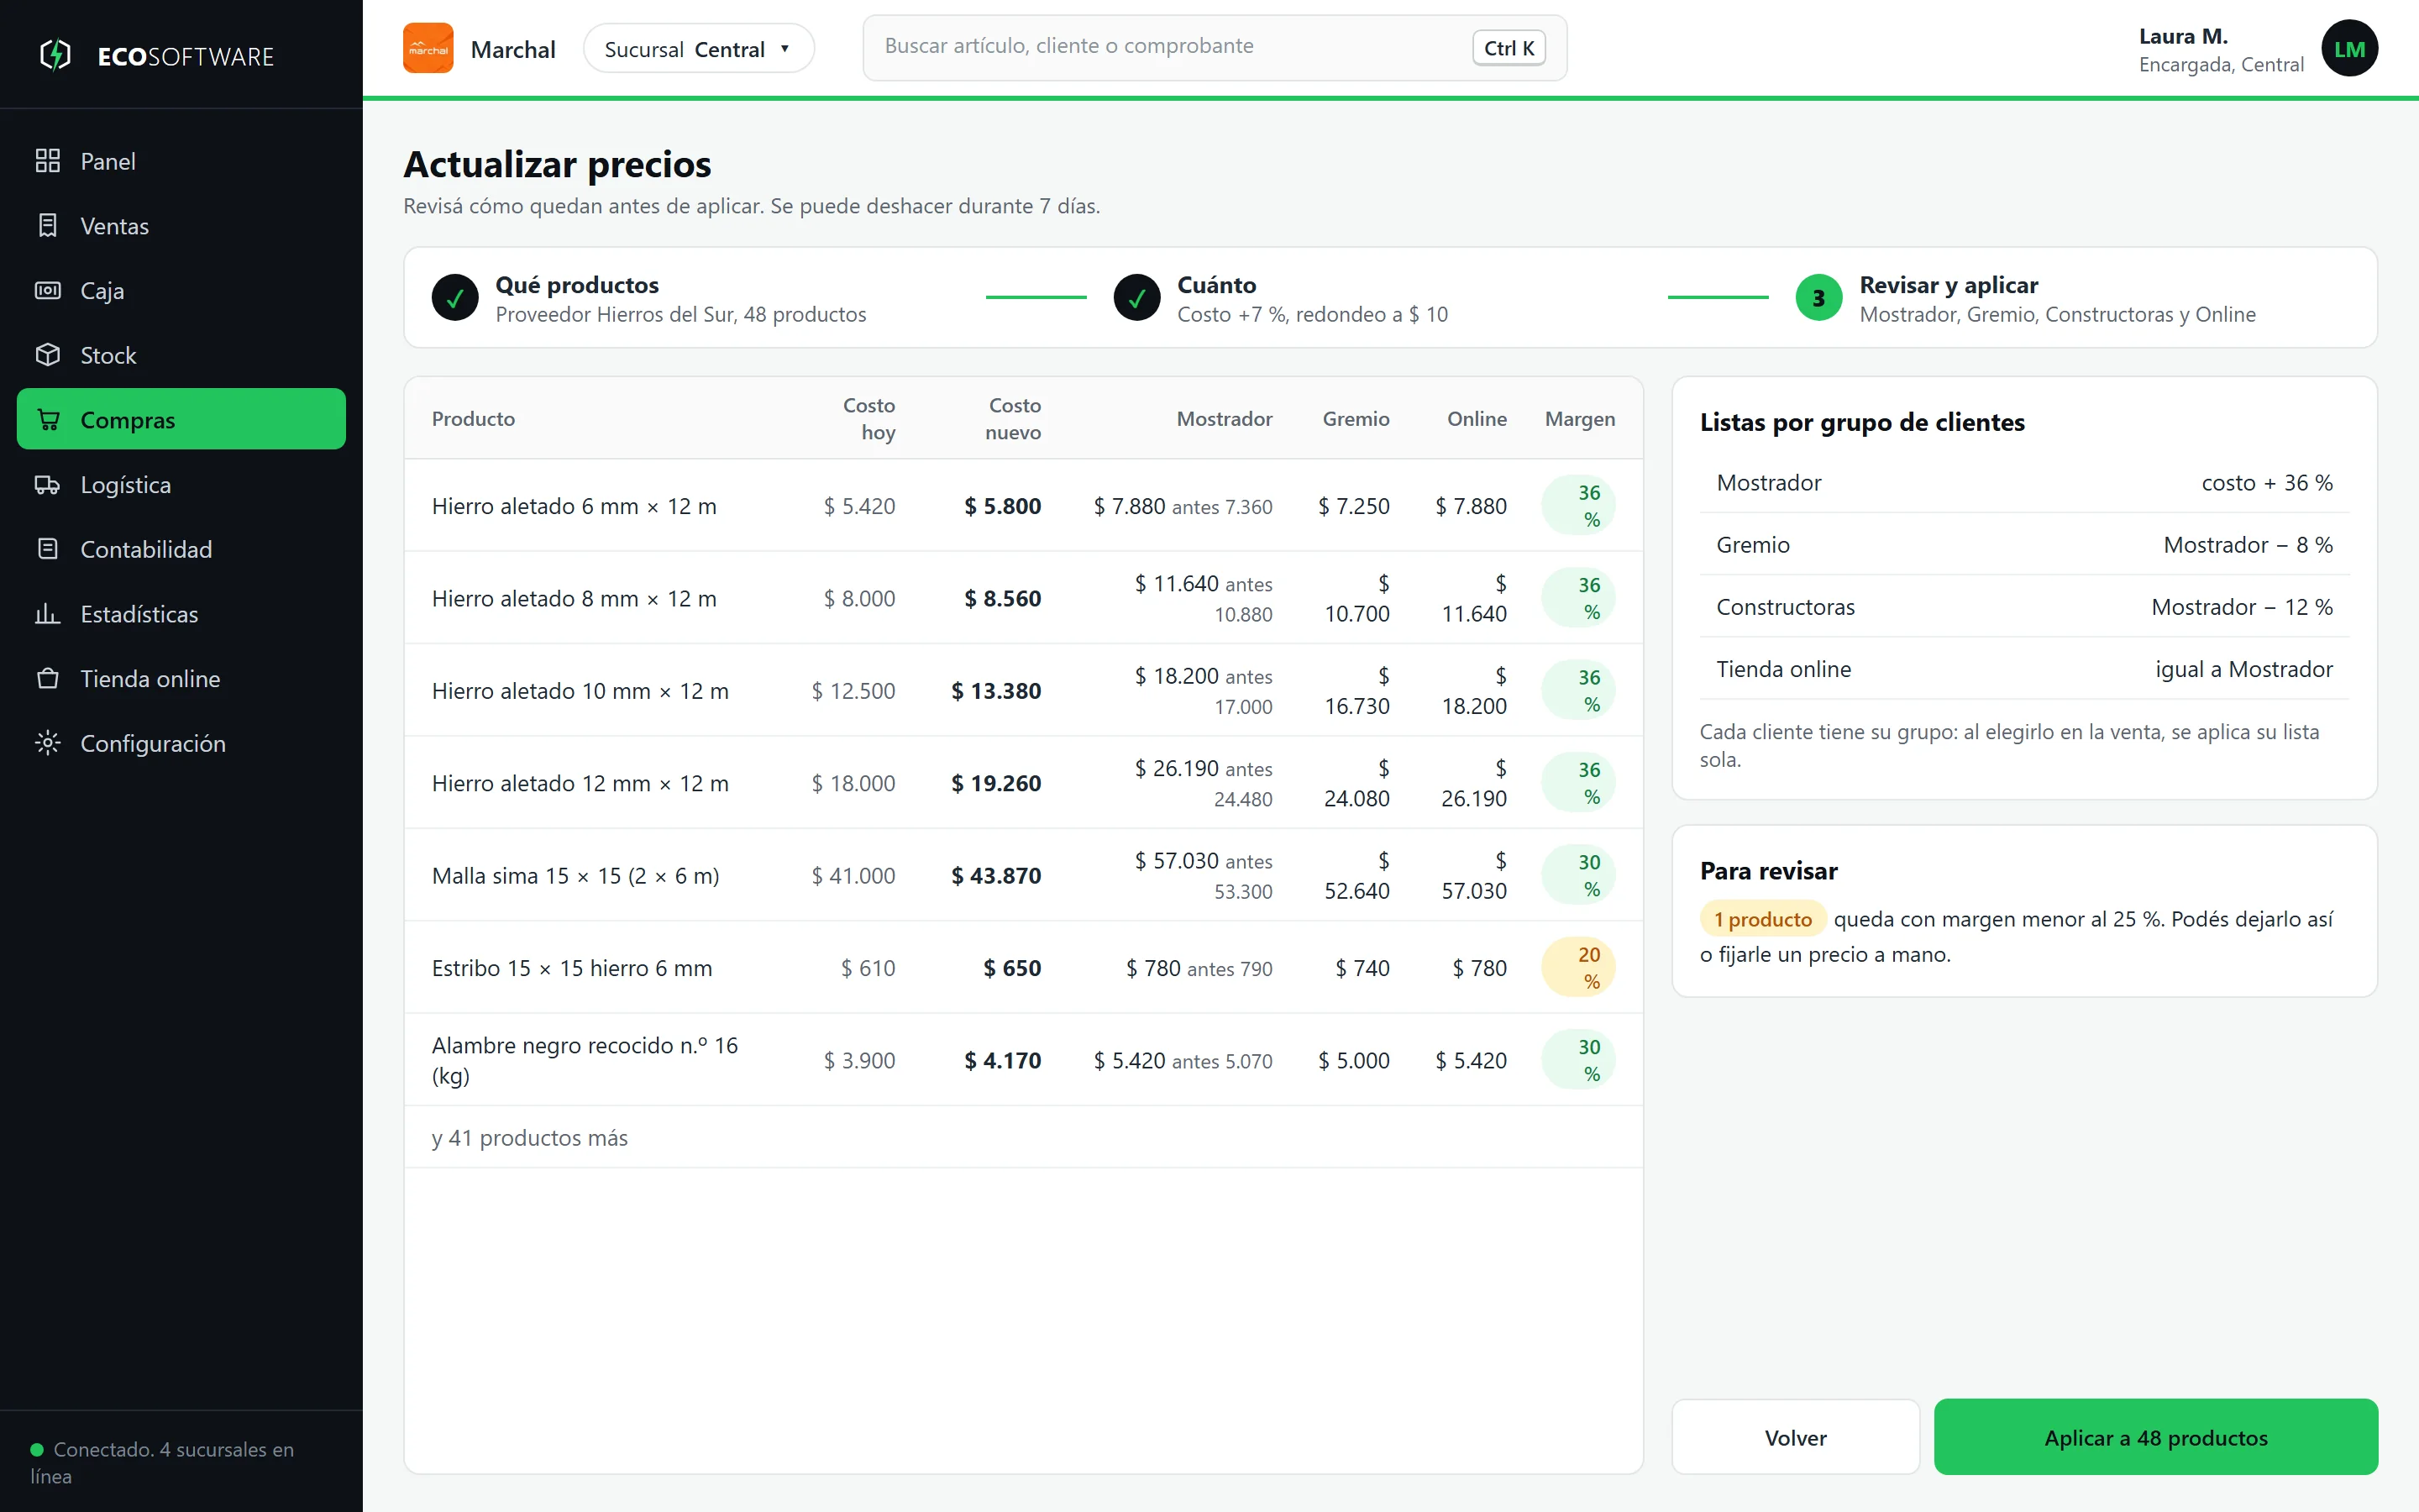2419x1512 pixels.
Task: Open the Sucursal Central dropdown
Action: (x=699, y=48)
